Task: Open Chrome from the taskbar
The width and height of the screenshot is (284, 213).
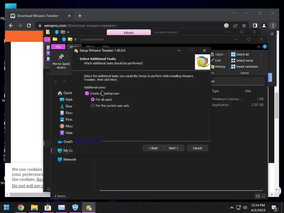Action: (21, 207)
